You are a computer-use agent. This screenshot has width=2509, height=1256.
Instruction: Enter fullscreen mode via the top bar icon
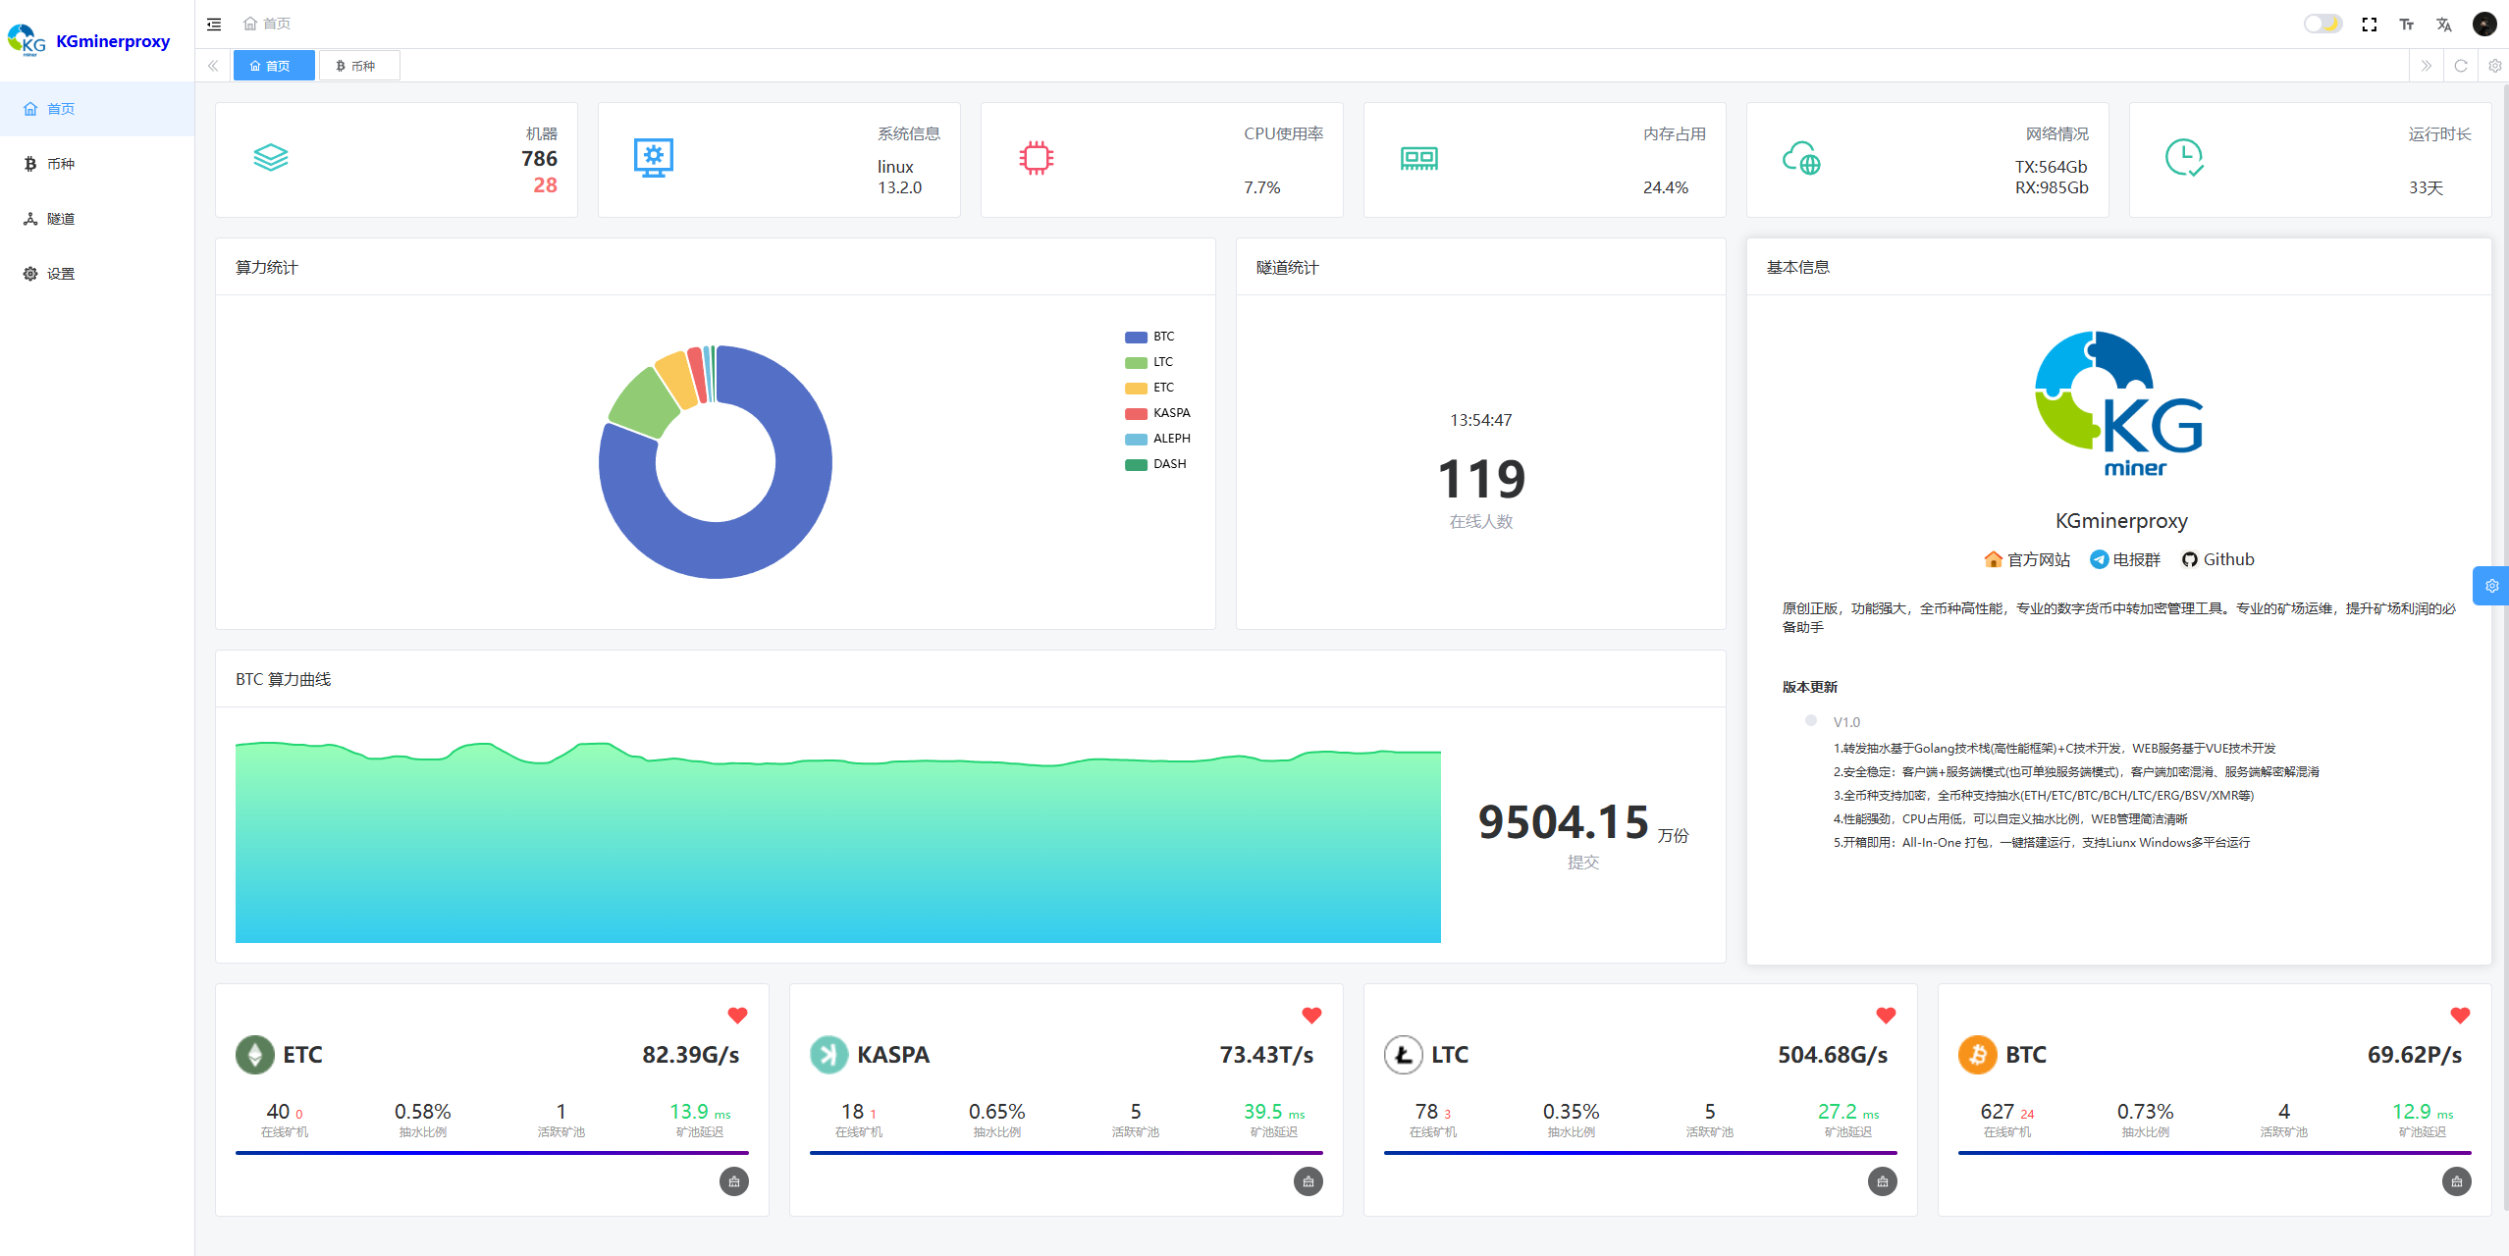click(2370, 24)
